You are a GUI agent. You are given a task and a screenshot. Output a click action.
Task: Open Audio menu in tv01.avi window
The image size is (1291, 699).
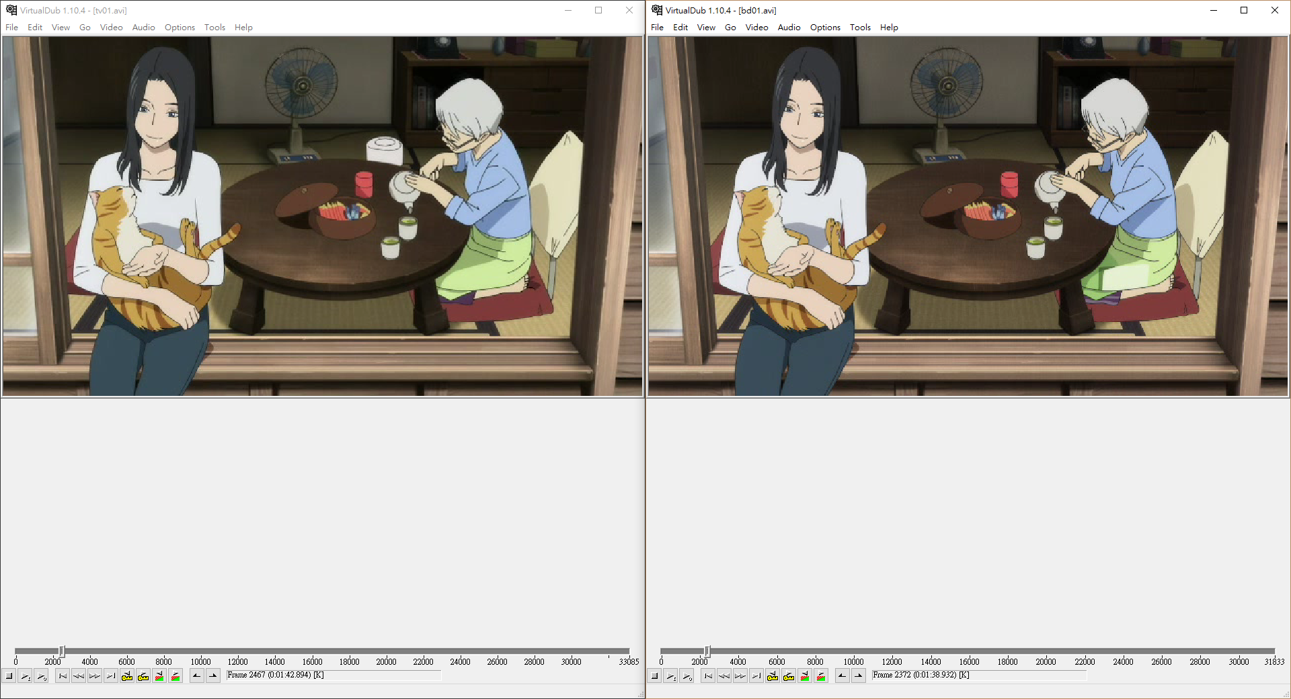click(x=143, y=28)
